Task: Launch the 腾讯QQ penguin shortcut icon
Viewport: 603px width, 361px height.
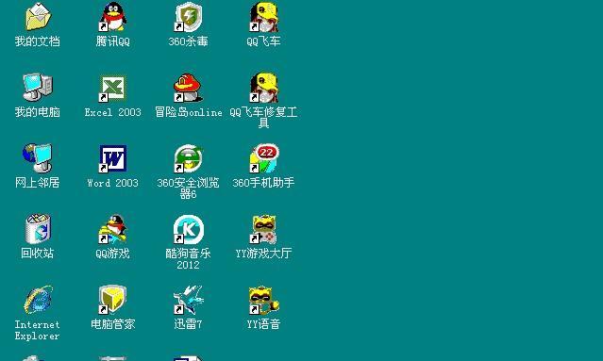Action: [112, 17]
